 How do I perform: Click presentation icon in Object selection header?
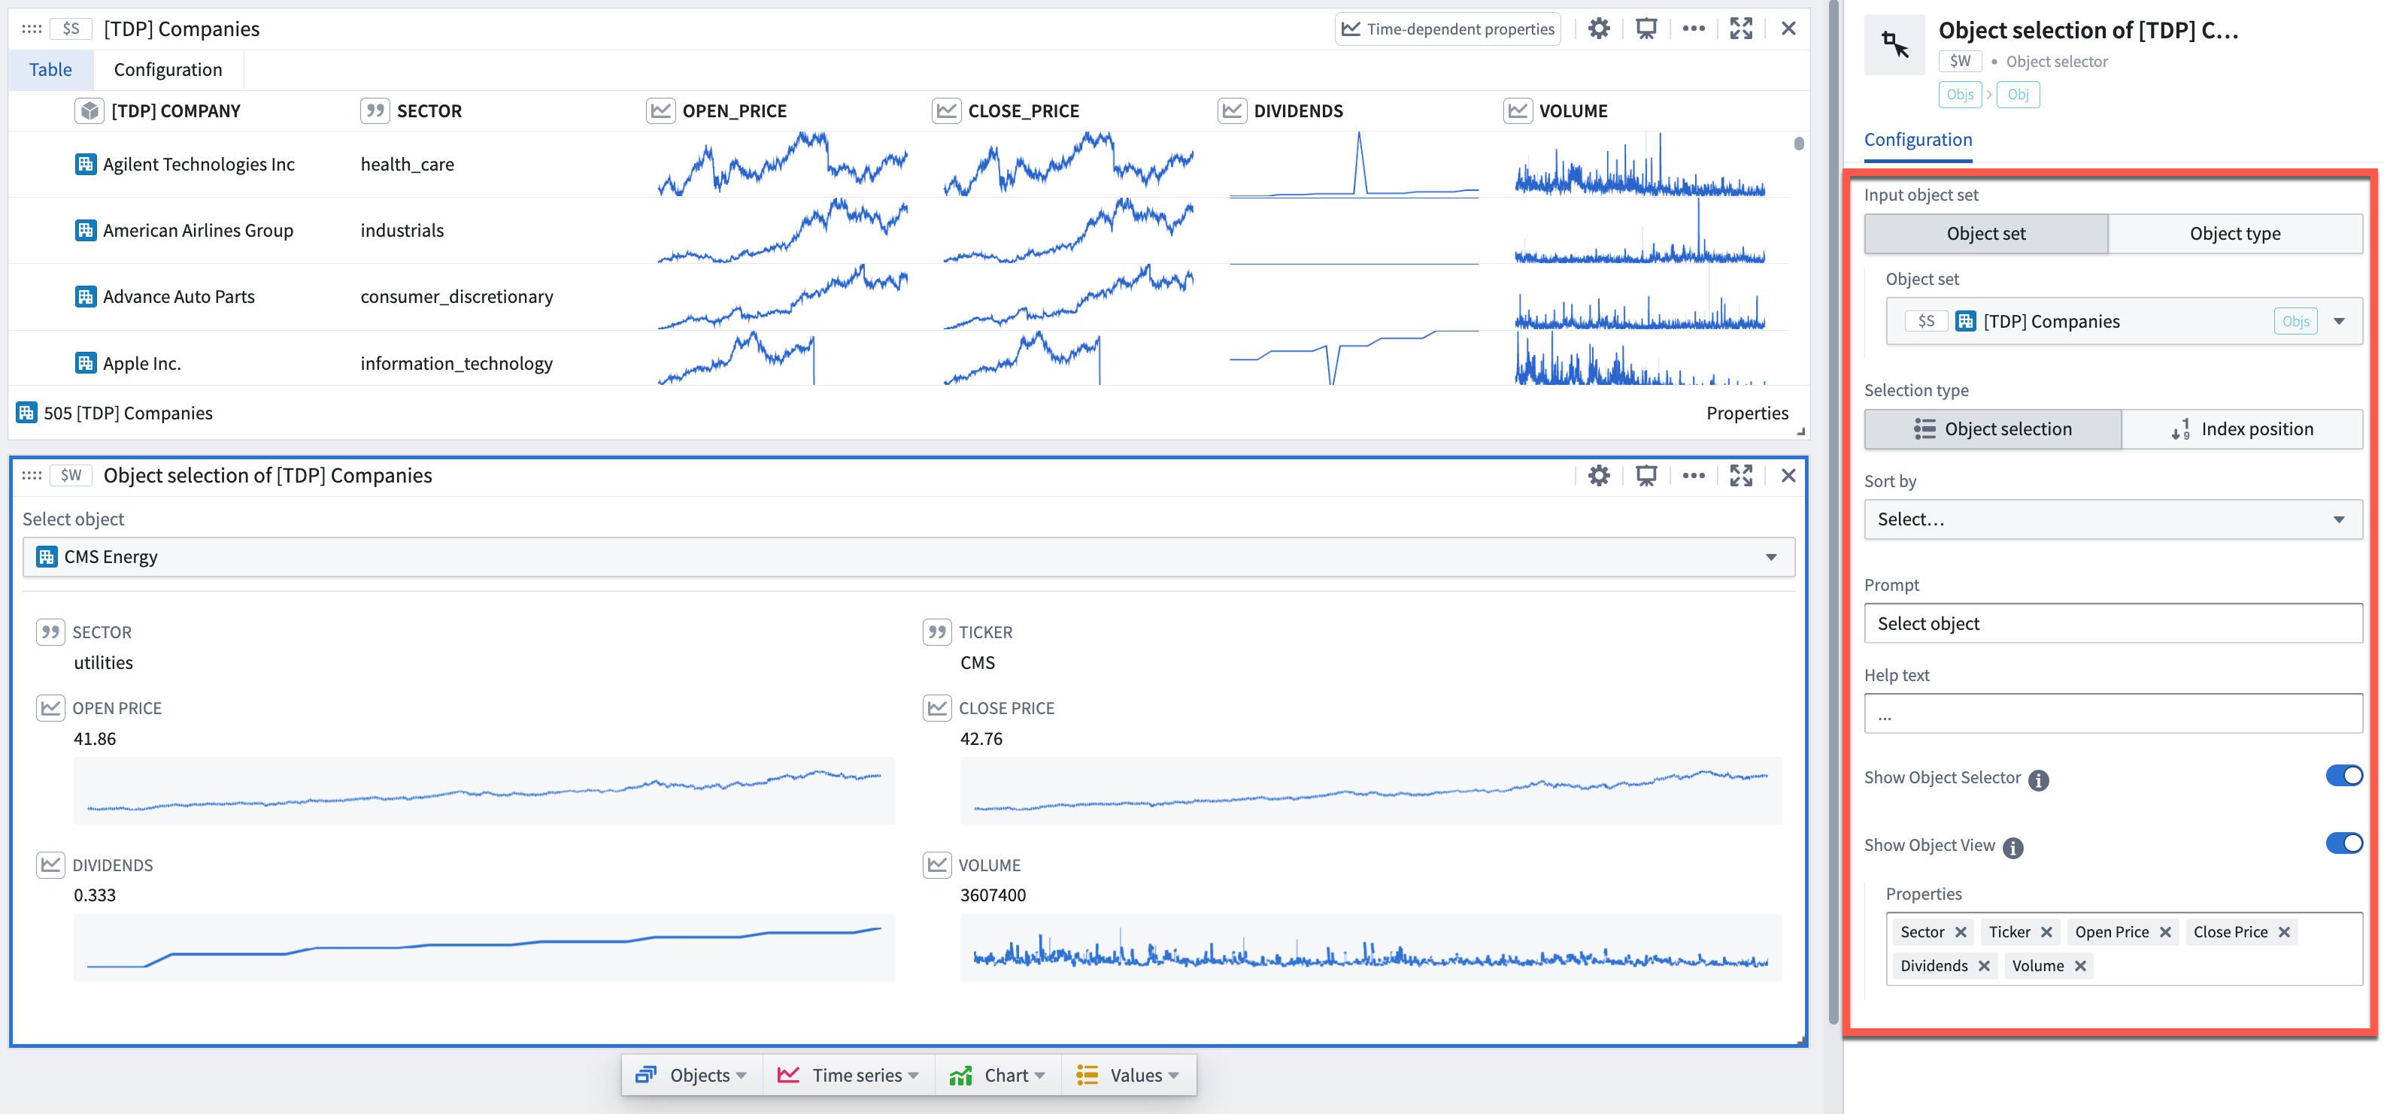(1645, 476)
